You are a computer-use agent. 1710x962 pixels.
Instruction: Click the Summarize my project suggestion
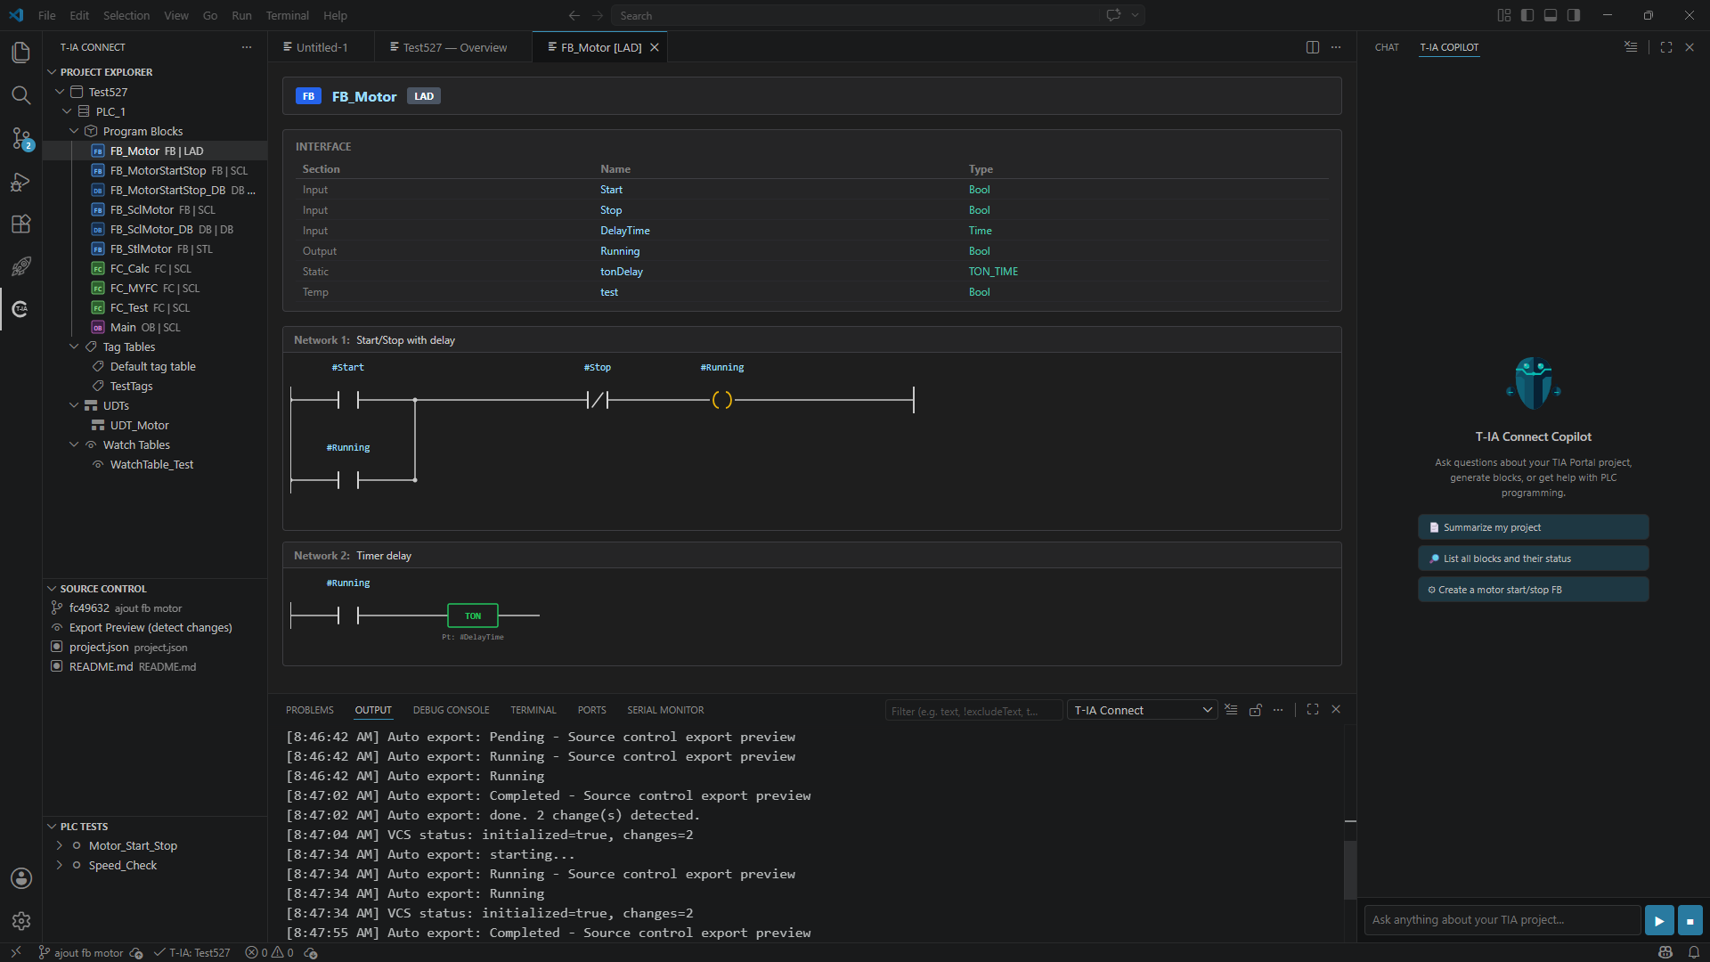1533,527
